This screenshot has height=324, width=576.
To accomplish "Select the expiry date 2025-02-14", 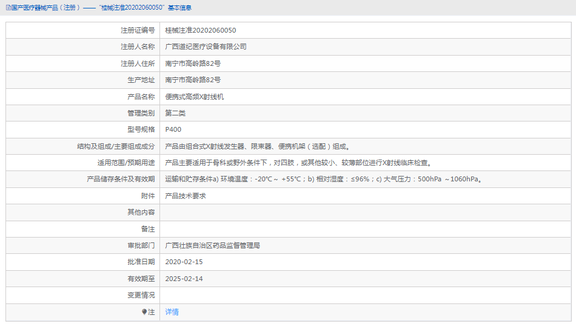I will tap(184, 279).
